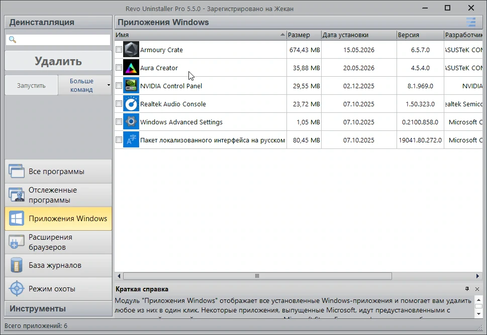Image resolution: width=487 pixels, height=335 pixels.
Task: Click the 19041.80.272.0 version cell
Action: click(420, 140)
